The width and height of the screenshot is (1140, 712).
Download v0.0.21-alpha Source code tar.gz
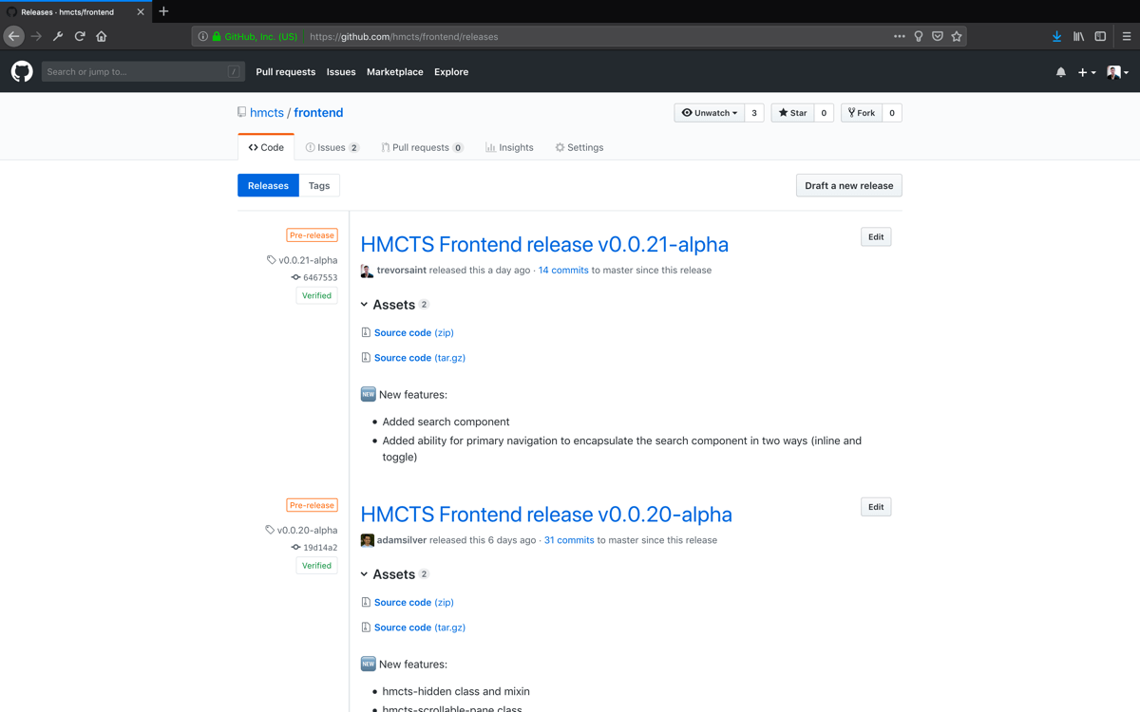click(x=420, y=358)
